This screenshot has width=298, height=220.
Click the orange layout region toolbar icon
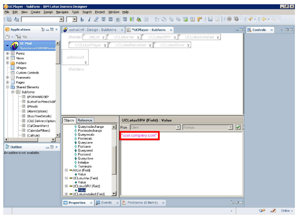tap(200, 19)
